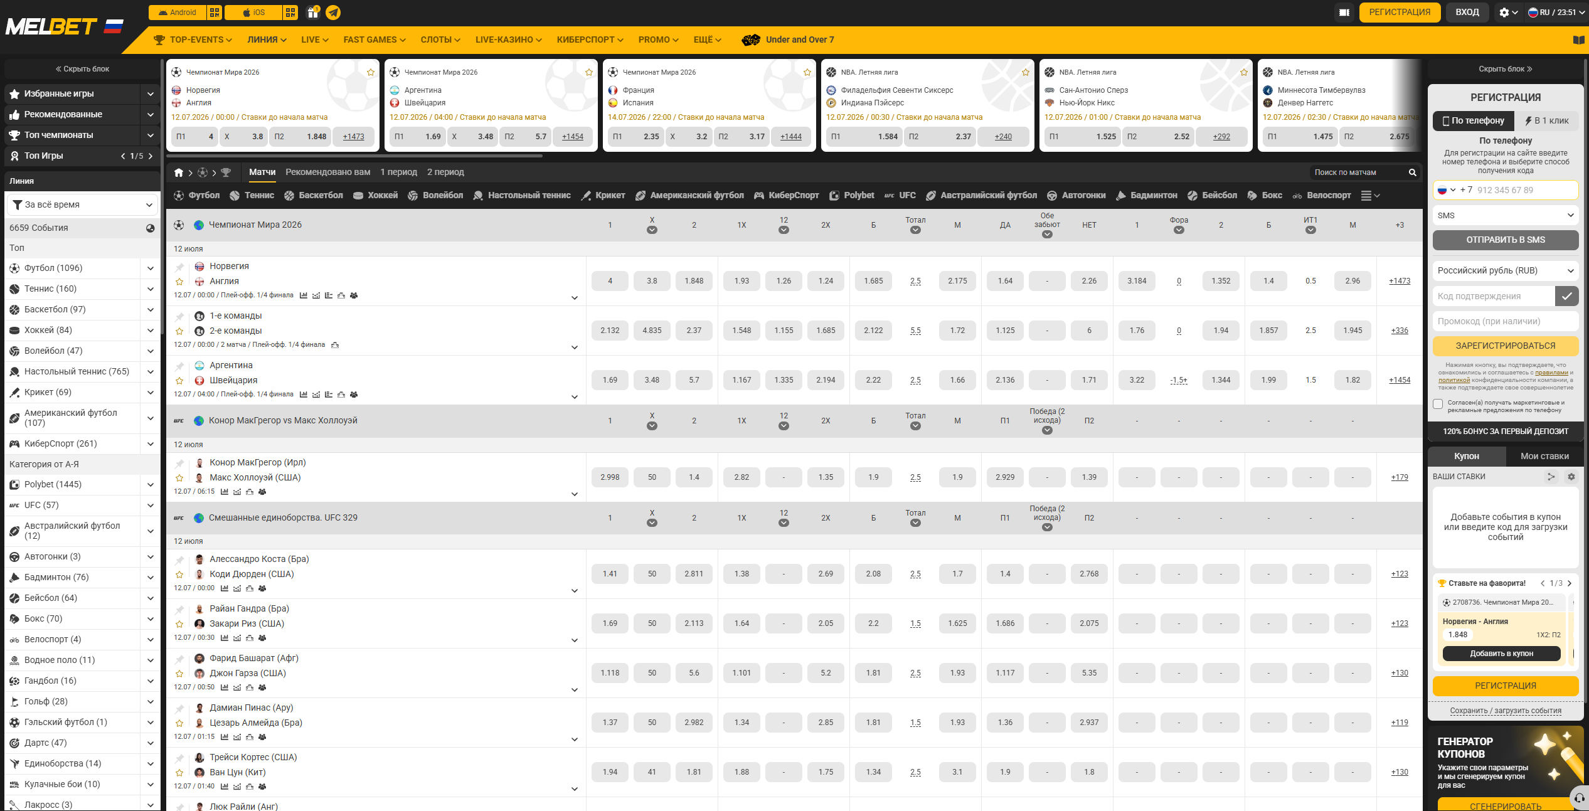
Task: Click the ВХОД login button
Action: point(1467,13)
